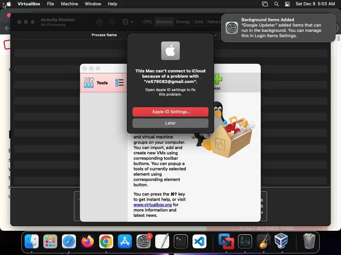Open Activity Monitor from the Dock
The image size is (341, 255).
(245, 241)
